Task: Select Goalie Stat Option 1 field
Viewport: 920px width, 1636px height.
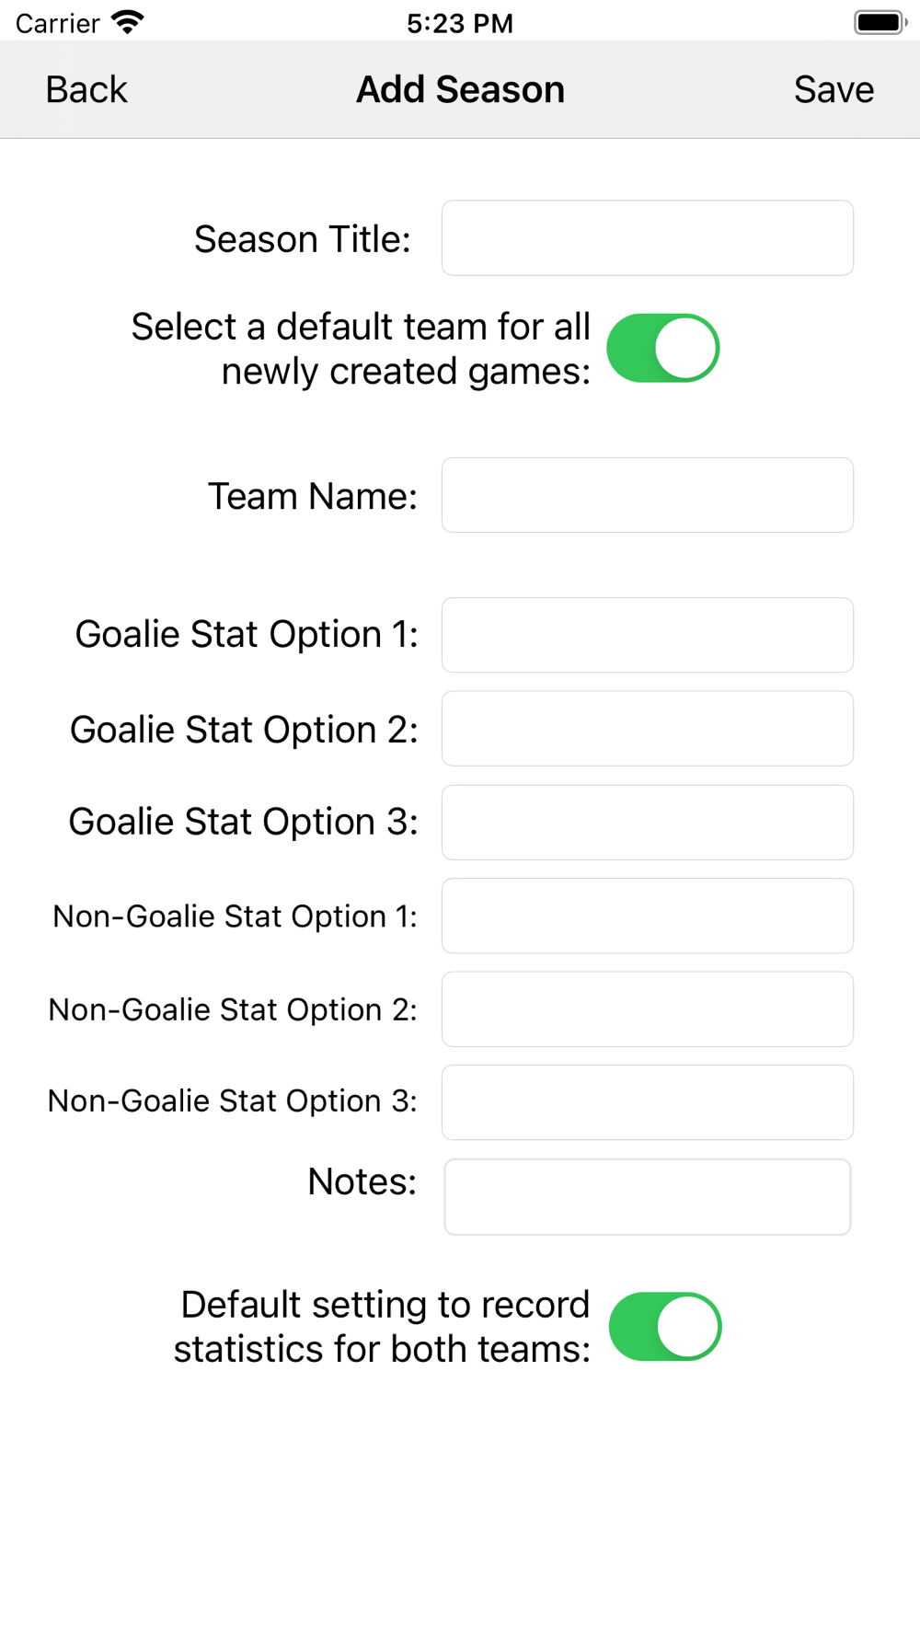Action: tap(647, 635)
